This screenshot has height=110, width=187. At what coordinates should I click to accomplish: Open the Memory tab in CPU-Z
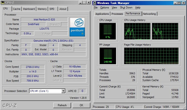42,9
